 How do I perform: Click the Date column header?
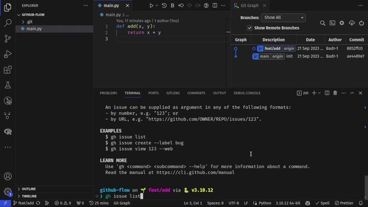tap(310, 40)
